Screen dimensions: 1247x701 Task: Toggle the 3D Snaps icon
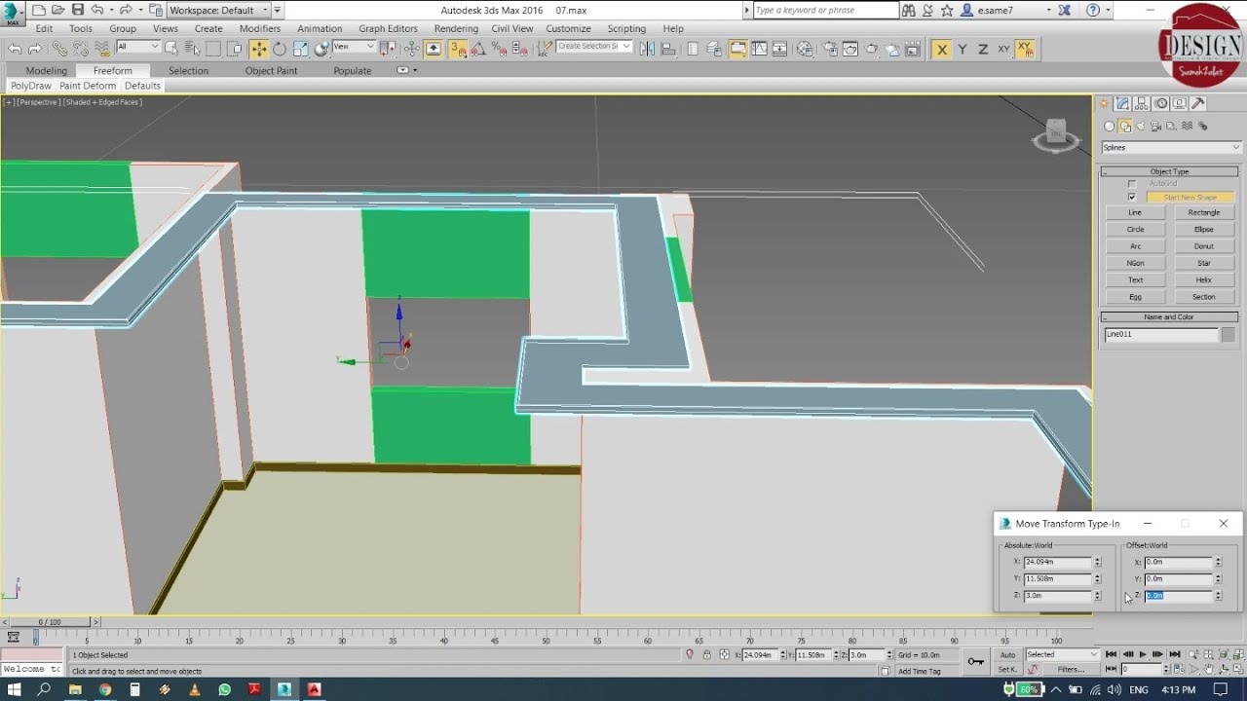point(458,49)
